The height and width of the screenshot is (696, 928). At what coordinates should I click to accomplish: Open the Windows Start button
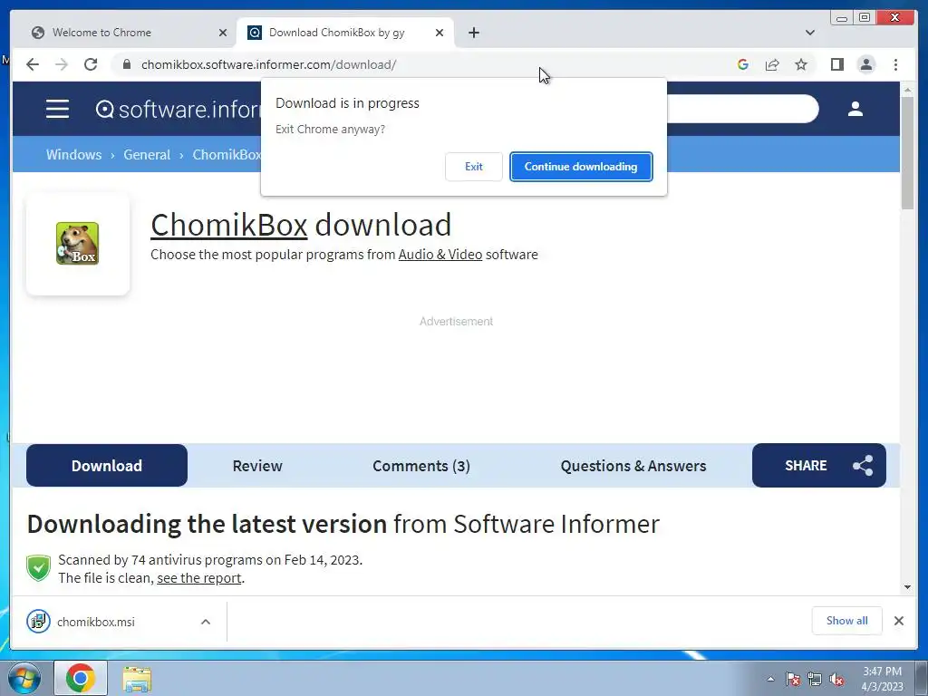pyautogui.click(x=24, y=679)
